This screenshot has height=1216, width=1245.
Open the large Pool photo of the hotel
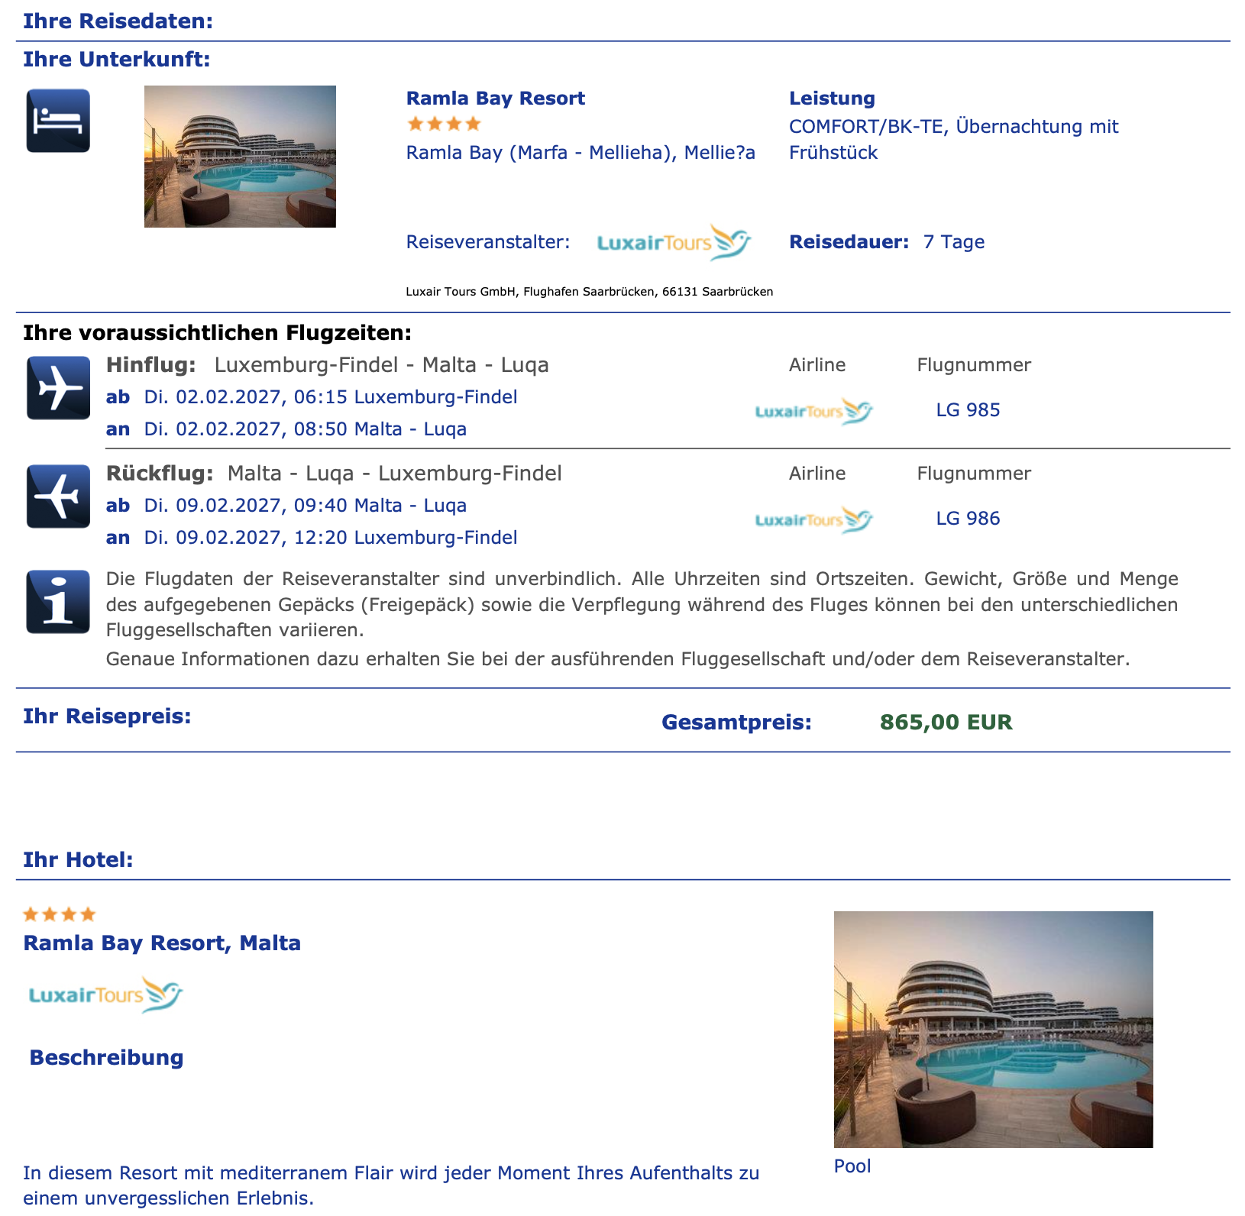point(993,1029)
